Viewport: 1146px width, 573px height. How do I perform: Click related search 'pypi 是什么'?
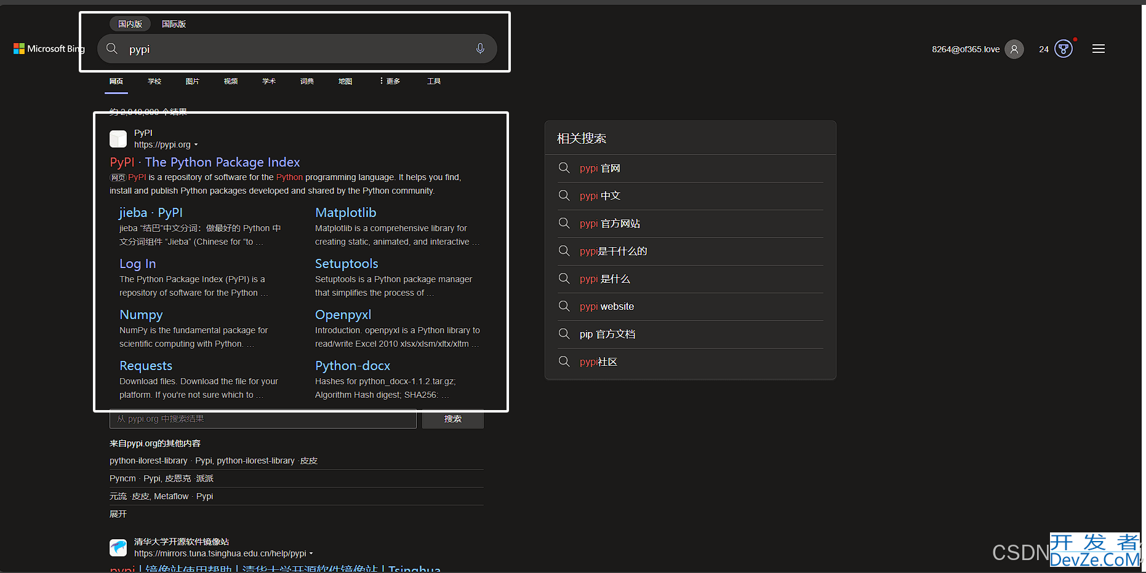pyautogui.click(x=605, y=279)
